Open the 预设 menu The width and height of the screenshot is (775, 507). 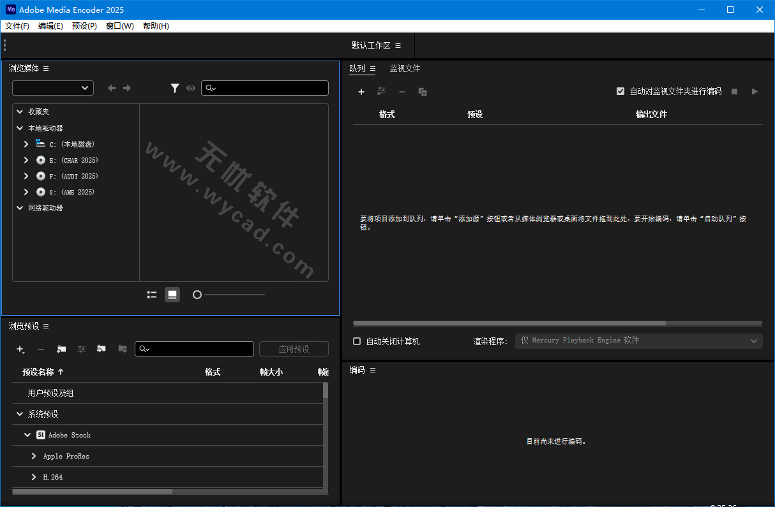[x=84, y=26]
